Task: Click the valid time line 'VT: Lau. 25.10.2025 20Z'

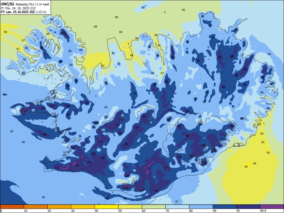Action: click(x=18, y=12)
